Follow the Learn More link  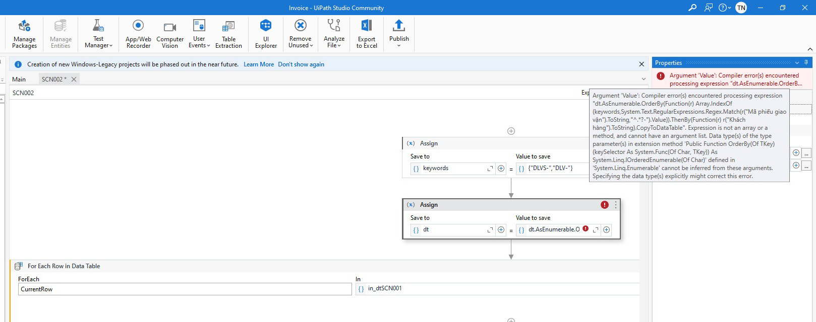pyautogui.click(x=259, y=64)
